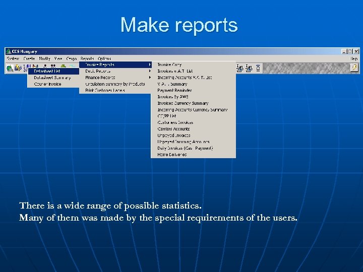Select the Debit Reports submenu entry
This screenshot has height=272, width=363.
[x=115, y=71]
